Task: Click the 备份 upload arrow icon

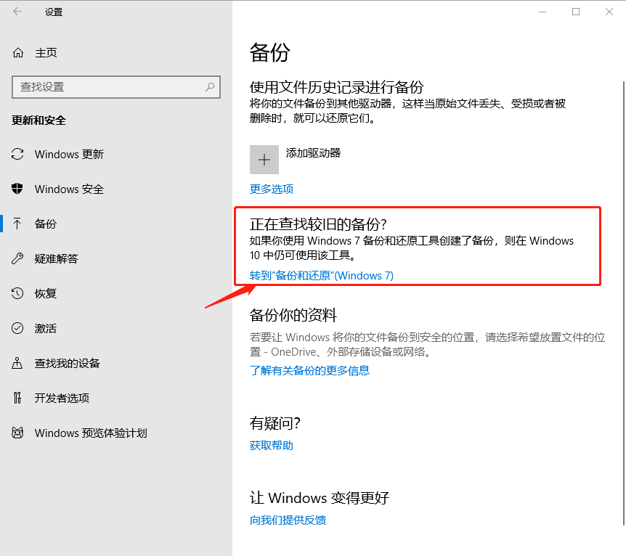Action: (17, 224)
